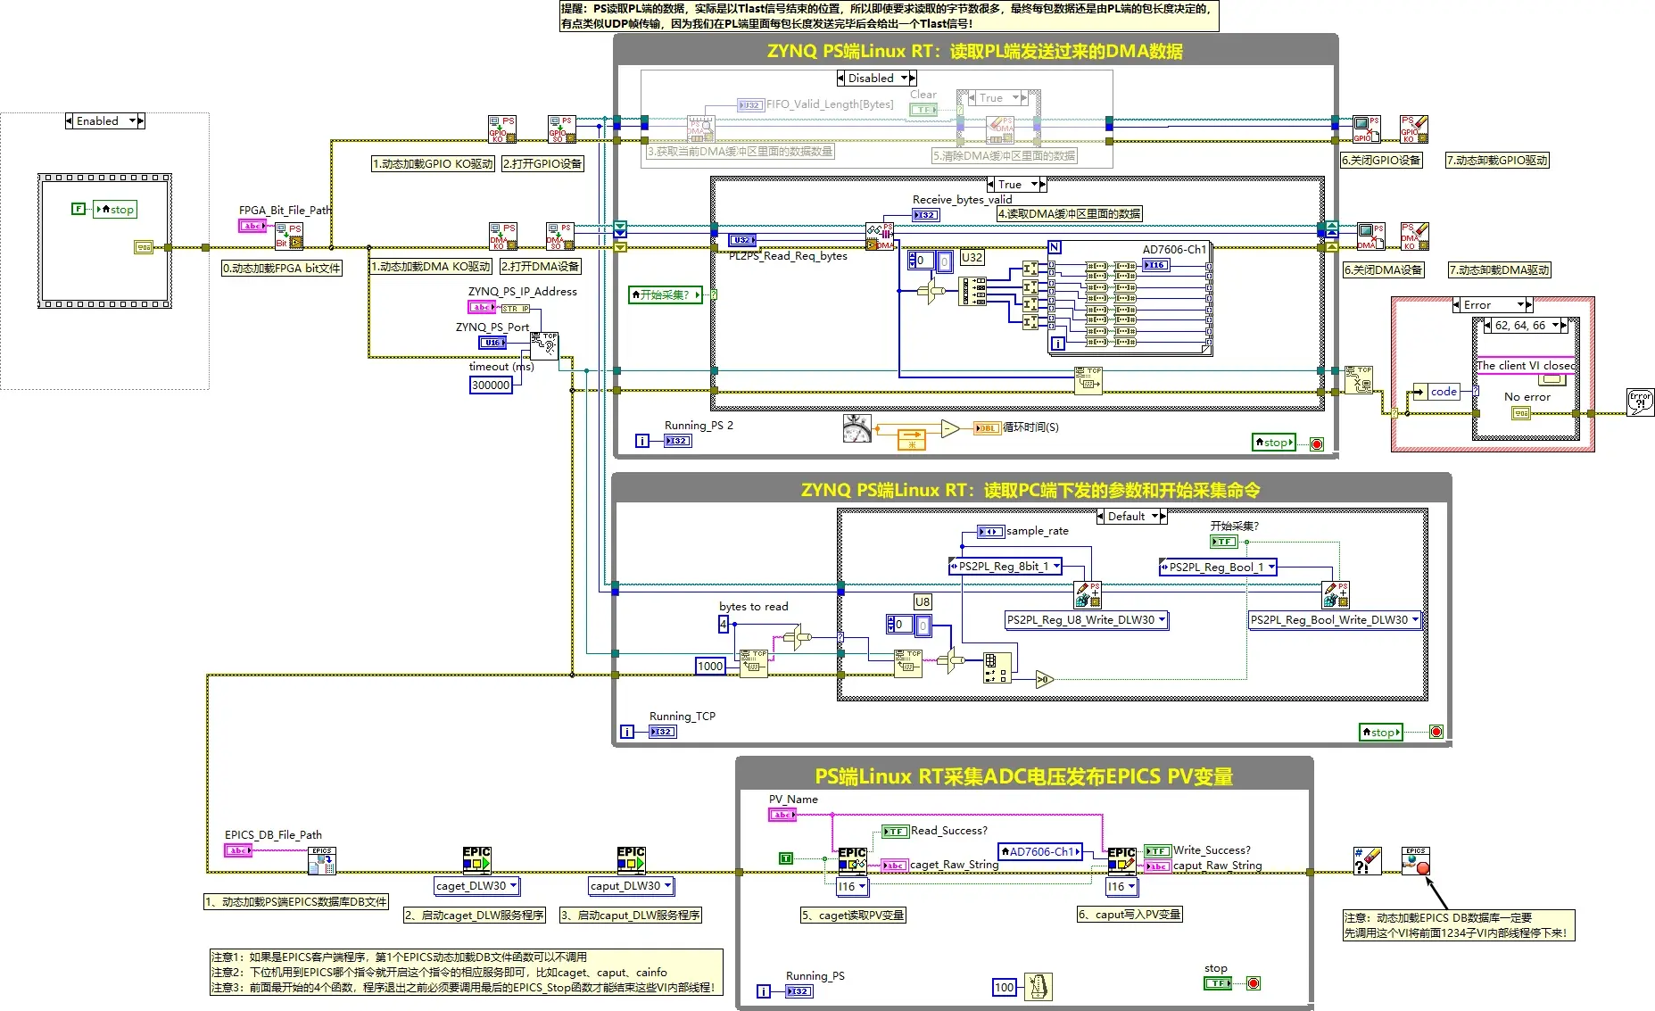Select the EPICS DB file load VI icon
Image resolution: width=1655 pixels, height=1011 pixels.
[322, 861]
